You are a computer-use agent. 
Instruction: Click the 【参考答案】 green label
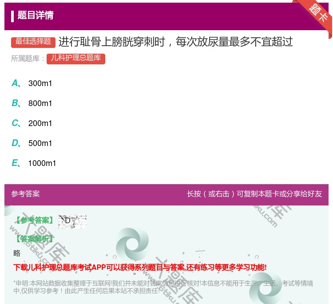pos(35,221)
